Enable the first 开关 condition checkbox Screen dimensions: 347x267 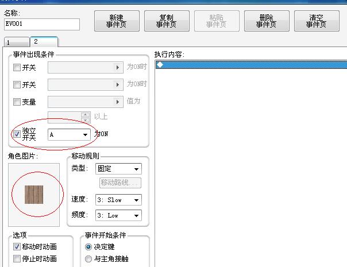pyautogui.click(x=17, y=68)
